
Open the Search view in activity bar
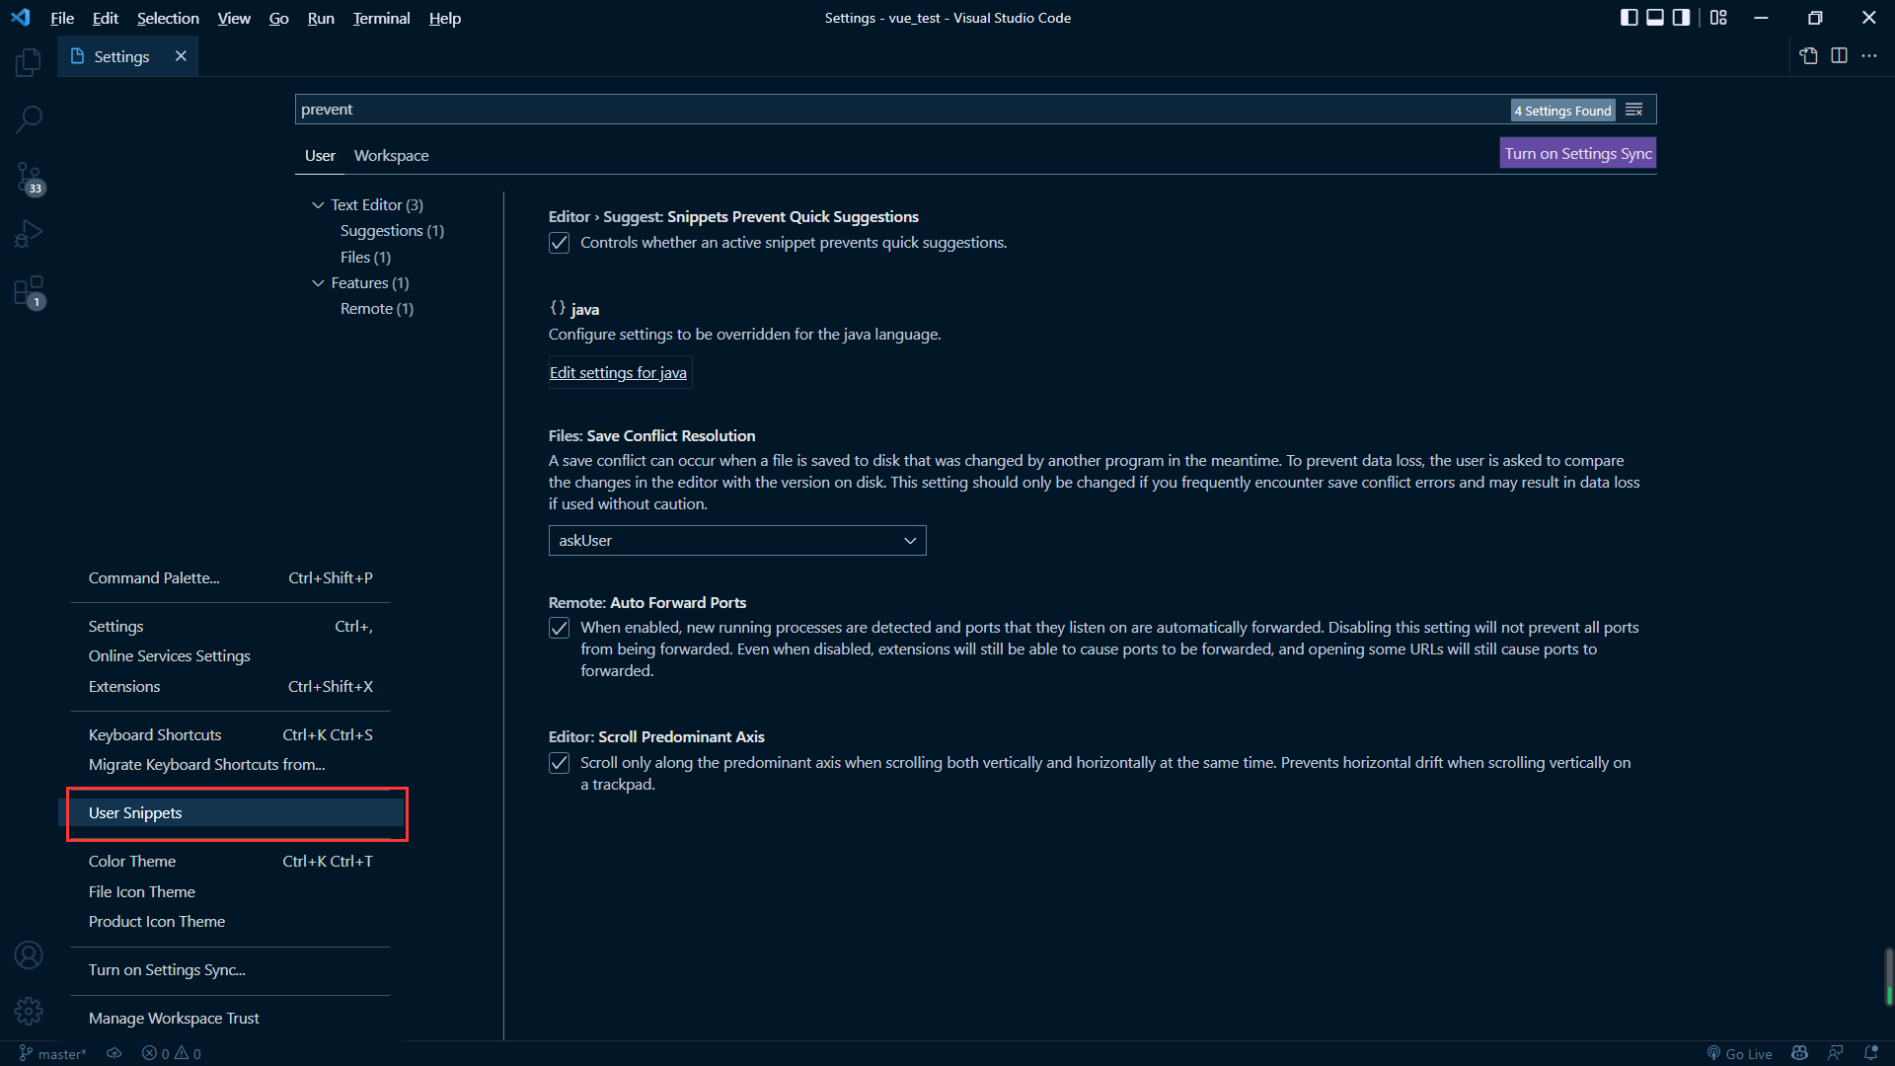[29, 119]
